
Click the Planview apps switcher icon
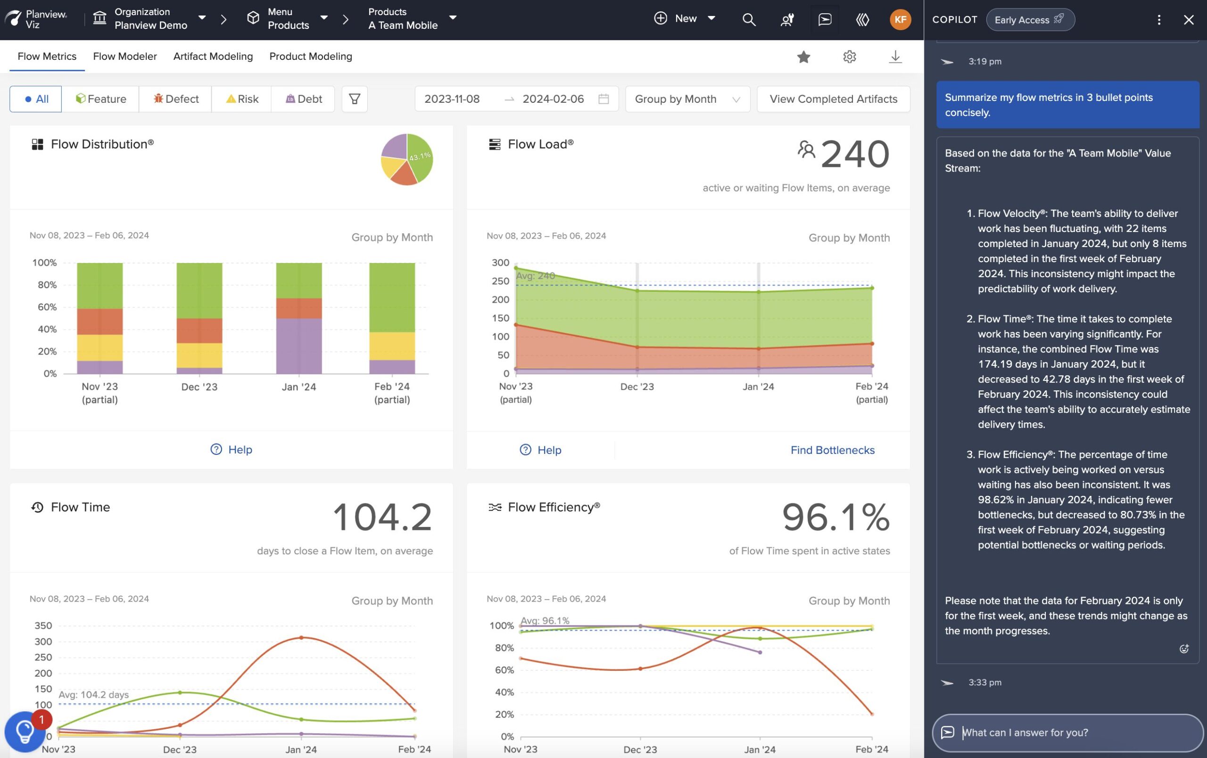tap(862, 19)
